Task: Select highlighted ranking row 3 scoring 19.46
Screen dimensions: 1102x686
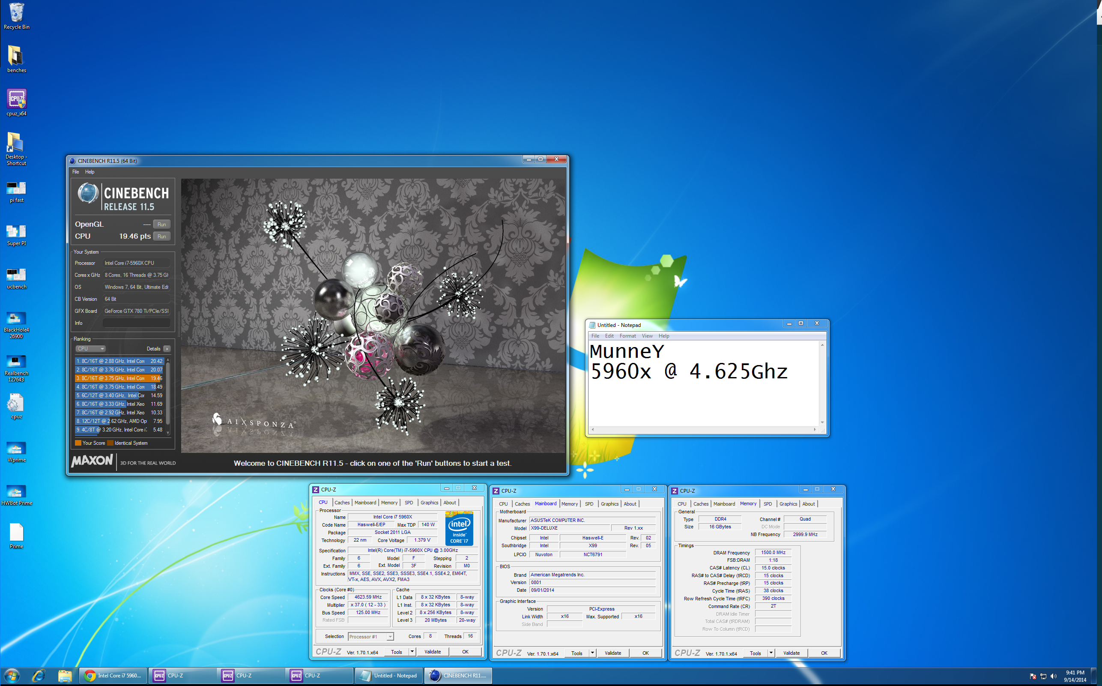Action: [x=119, y=378]
